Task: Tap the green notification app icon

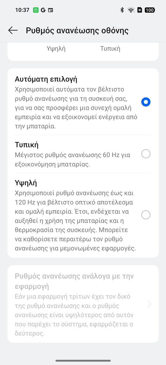Action: 36,10
